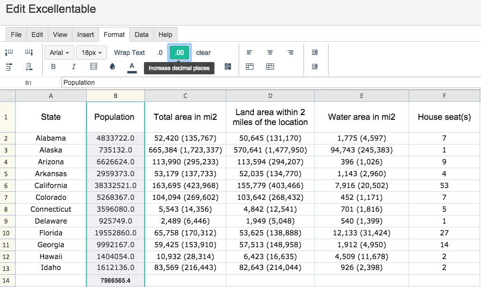Toggle Wrap Text option
Image resolution: width=481 pixels, height=287 pixels.
pos(129,53)
